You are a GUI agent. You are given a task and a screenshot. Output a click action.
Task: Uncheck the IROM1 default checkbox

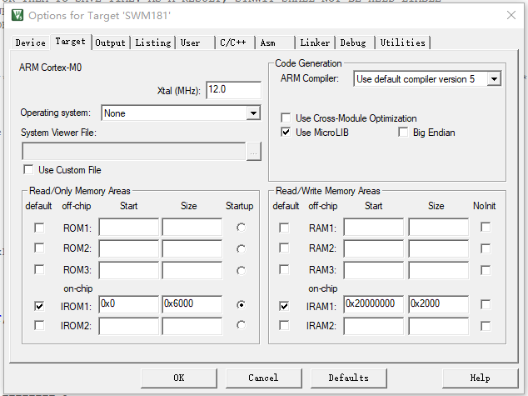[x=39, y=306]
